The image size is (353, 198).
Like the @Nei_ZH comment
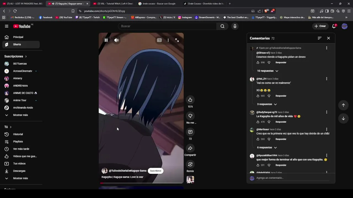click(258, 96)
